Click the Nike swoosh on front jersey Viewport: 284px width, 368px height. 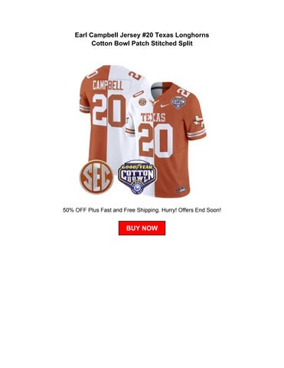pyautogui.click(x=165, y=106)
